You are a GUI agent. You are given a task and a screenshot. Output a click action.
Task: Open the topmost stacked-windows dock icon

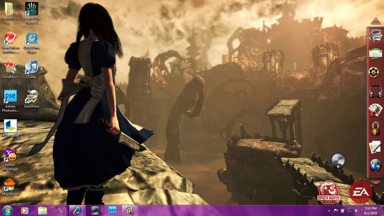click(x=375, y=36)
